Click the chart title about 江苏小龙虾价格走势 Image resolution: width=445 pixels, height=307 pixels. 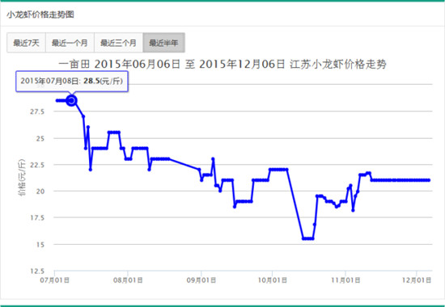pos(222,64)
